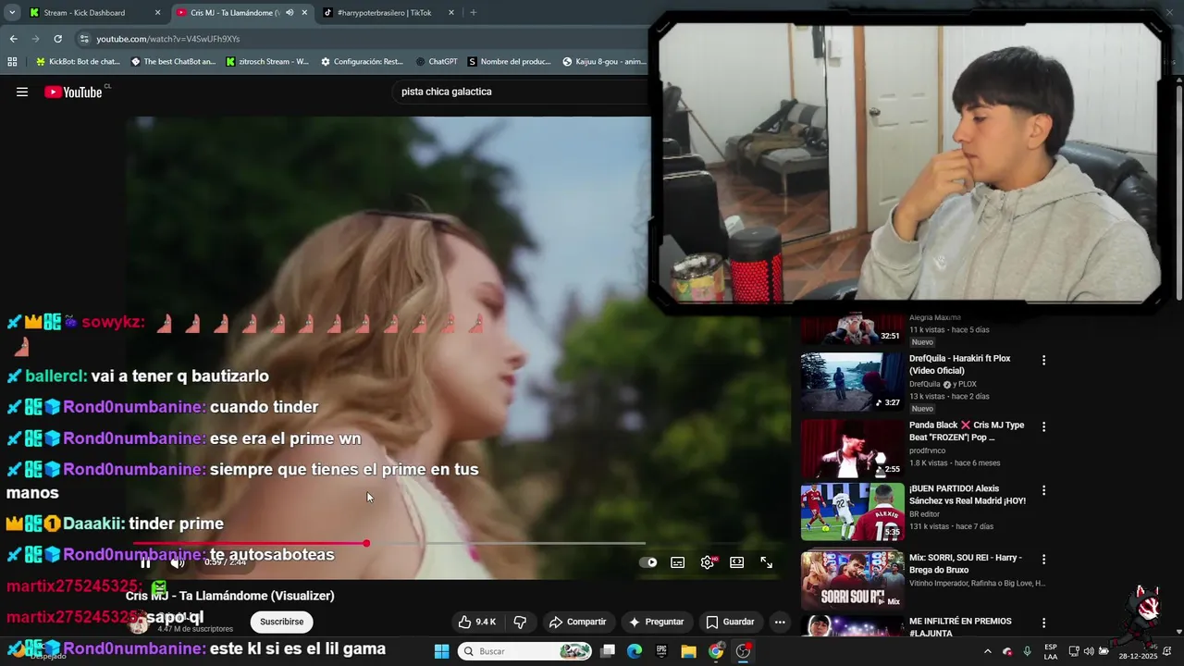Open the player settings gear
Viewport: 1184px width, 666px height.
pyautogui.click(x=708, y=562)
